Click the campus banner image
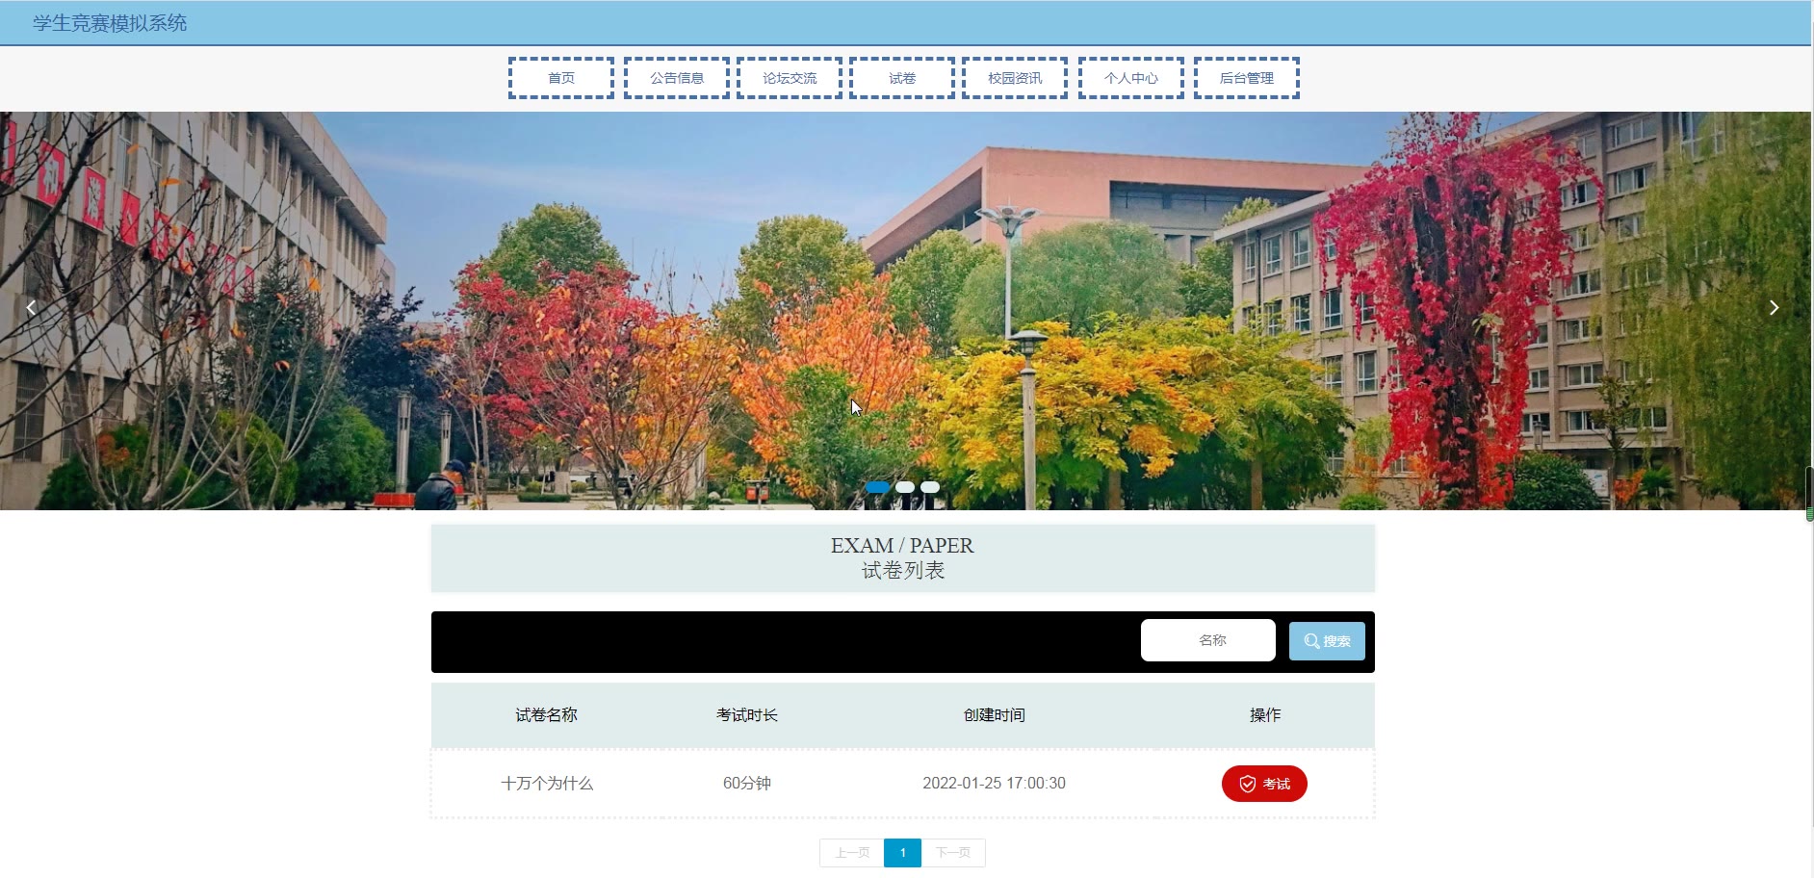The width and height of the screenshot is (1814, 878). tap(905, 311)
